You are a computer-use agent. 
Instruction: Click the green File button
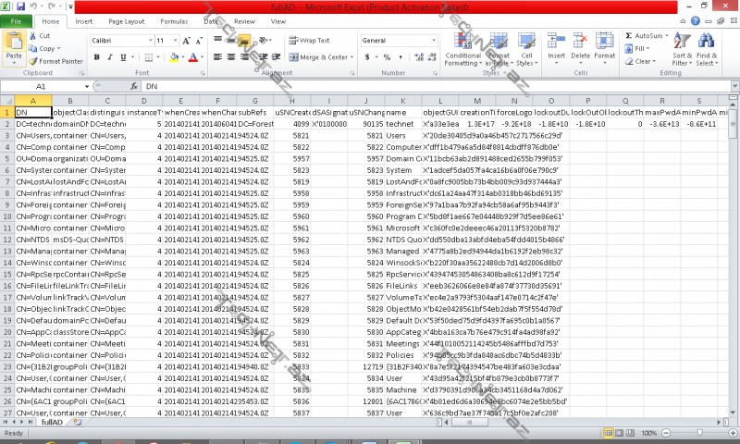coord(17,20)
